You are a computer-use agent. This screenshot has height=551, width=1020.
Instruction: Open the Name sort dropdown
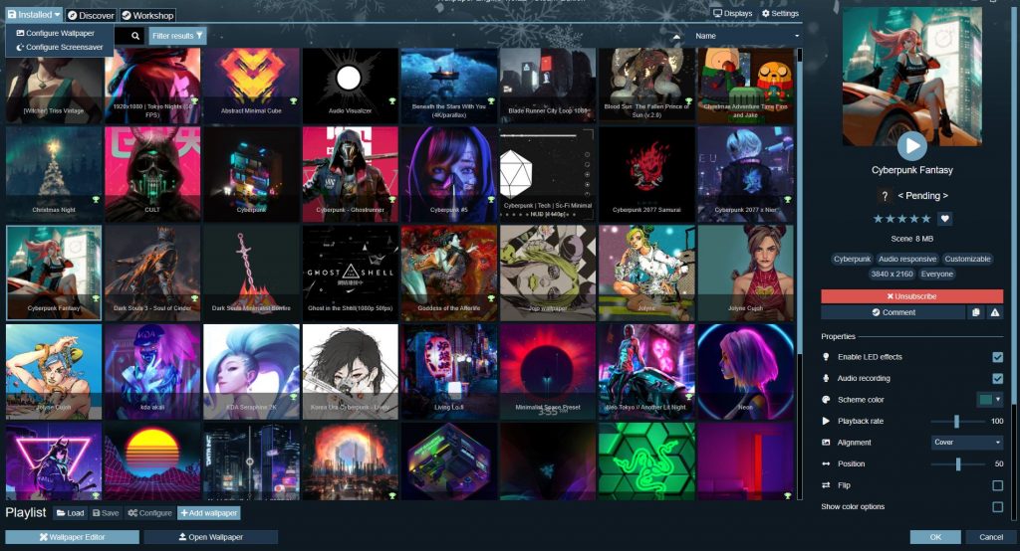coord(746,36)
